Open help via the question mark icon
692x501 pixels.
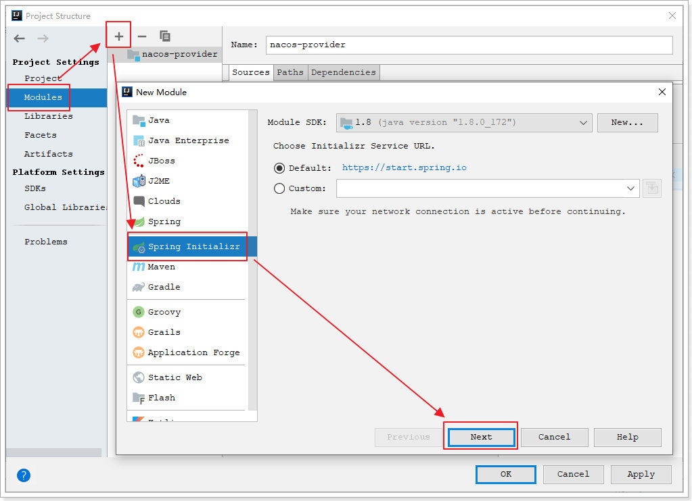[24, 475]
